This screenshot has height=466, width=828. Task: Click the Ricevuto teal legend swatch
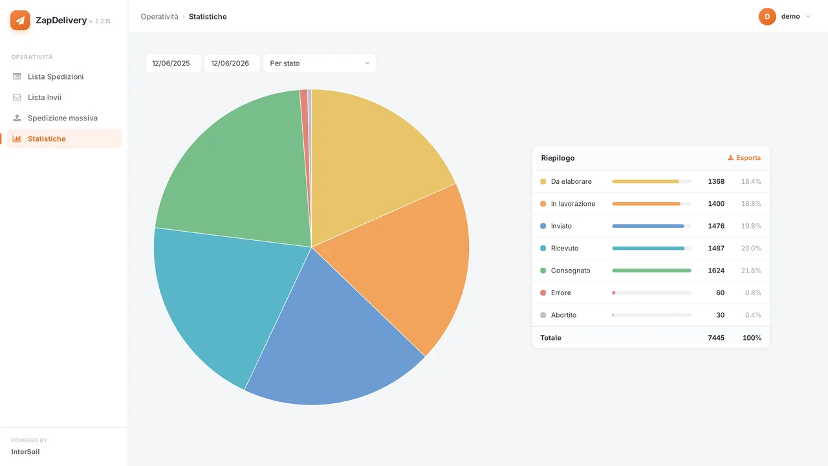click(543, 249)
